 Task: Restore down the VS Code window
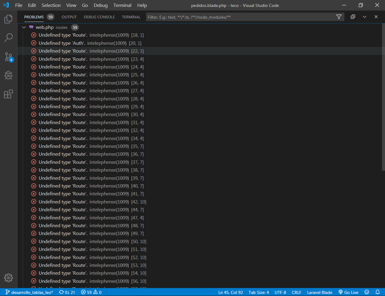361,5
